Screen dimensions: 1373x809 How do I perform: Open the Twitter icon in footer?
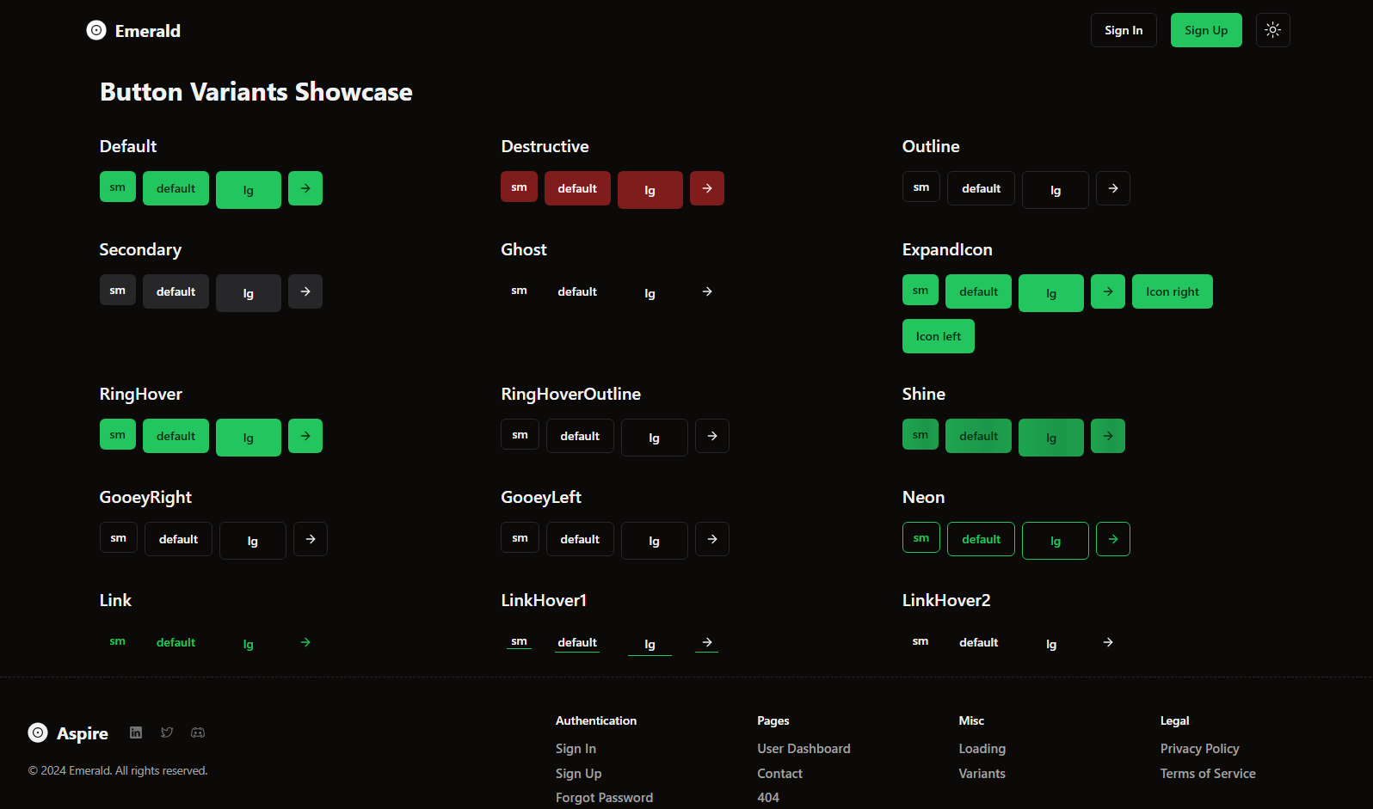click(167, 732)
